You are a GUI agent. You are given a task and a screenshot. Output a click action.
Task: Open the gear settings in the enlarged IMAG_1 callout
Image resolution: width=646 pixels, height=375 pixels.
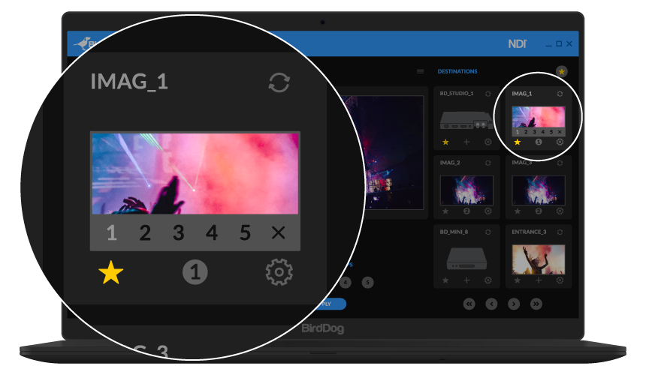point(279,272)
